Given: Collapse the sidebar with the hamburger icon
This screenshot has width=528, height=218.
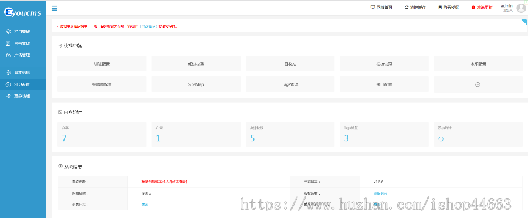Looking at the screenshot, I should (54, 8).
